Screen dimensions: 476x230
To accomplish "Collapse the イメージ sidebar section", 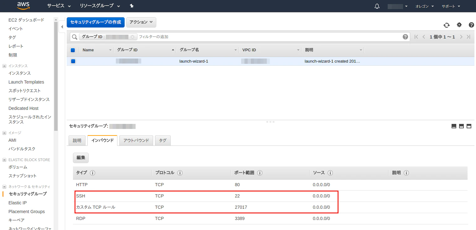I will 4,133.
